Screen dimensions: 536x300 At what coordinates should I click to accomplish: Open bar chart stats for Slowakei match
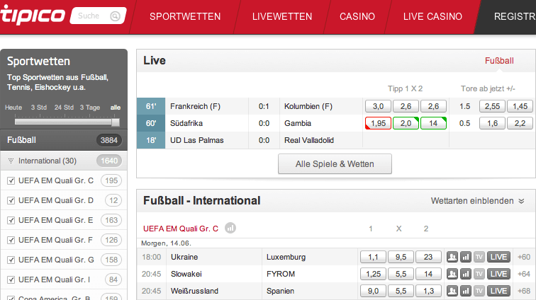tap(466, 274)
